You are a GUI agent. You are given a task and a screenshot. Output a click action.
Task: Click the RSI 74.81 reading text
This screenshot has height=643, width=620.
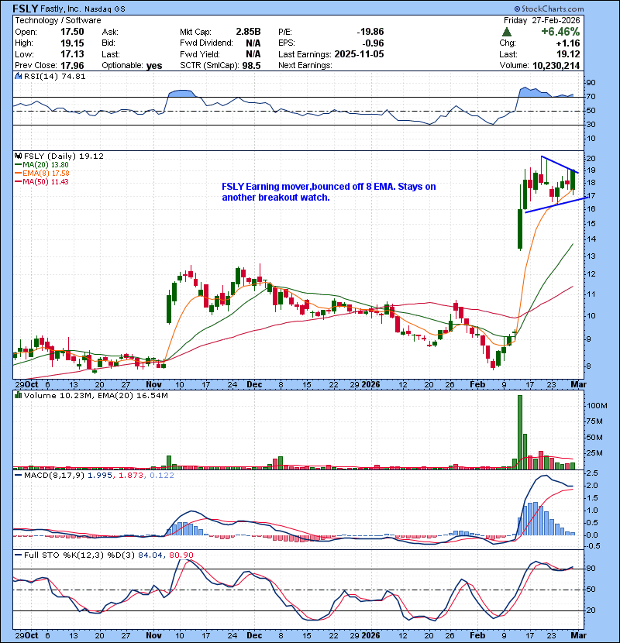click(72, 76)
